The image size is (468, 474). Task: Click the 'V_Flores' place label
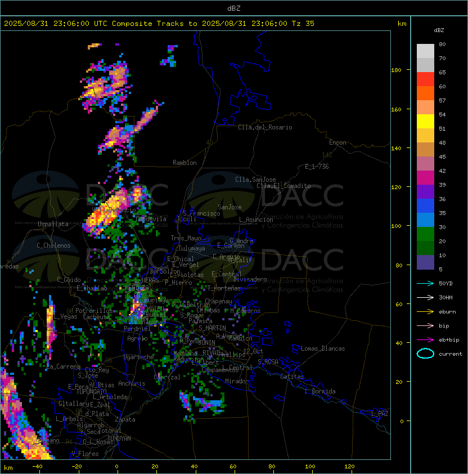[x=85, y=454]
